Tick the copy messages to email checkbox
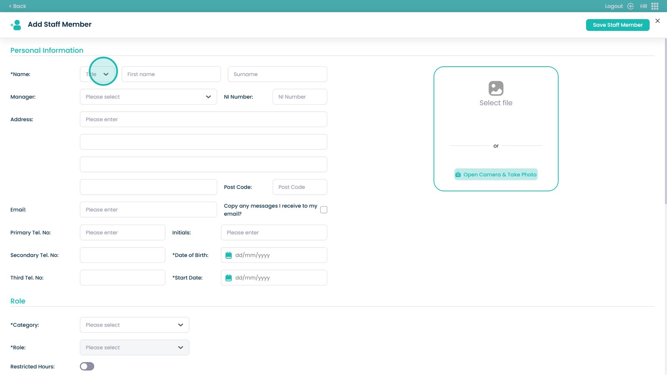The height and width of the screenshot is (375, 667). pyautogui.click(x=323, y=210)
